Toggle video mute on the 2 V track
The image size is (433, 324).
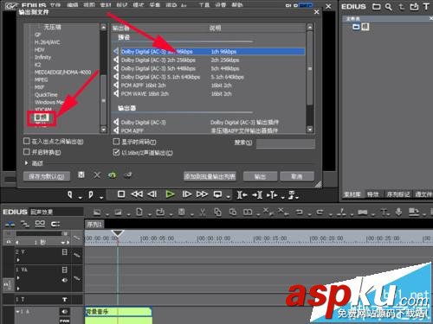pos(65,252)
